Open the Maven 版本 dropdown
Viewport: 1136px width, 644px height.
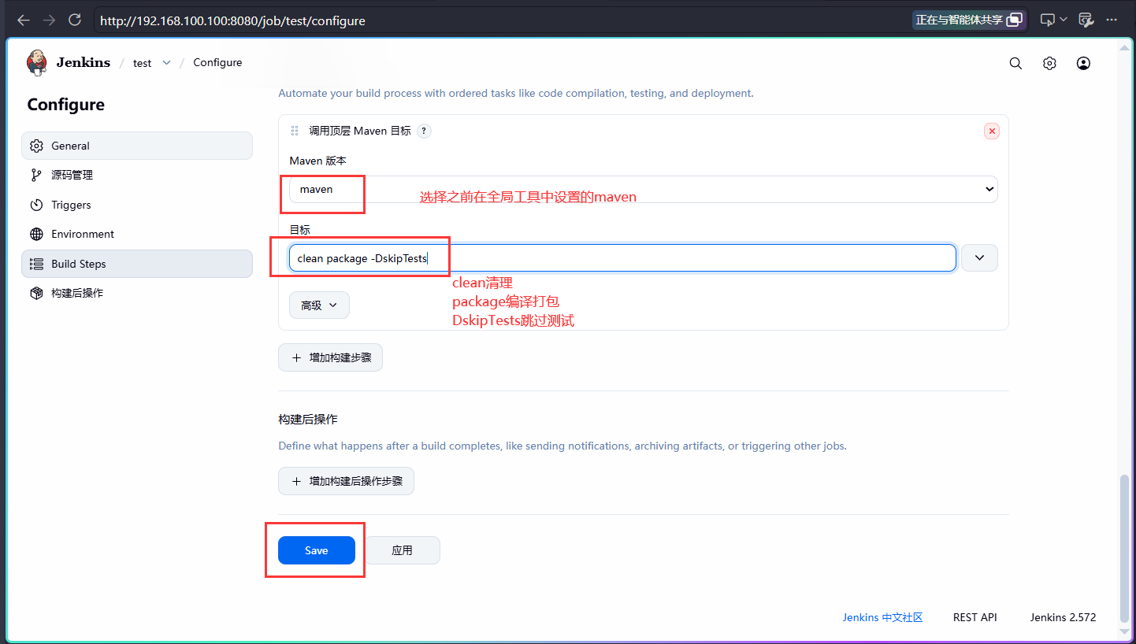pyautogui.click(x=643, y=189)
